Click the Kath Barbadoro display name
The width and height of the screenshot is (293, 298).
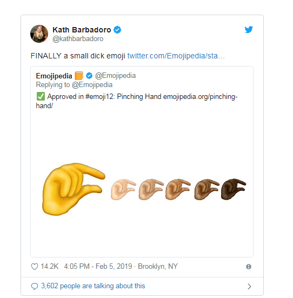(x=82, y=30)
